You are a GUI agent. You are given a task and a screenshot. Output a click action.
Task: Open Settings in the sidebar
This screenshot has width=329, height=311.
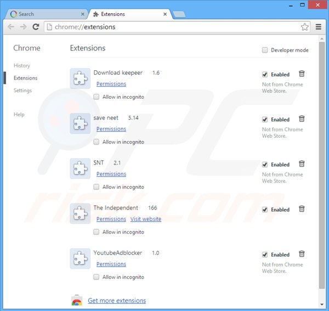(x=22, y=91)
